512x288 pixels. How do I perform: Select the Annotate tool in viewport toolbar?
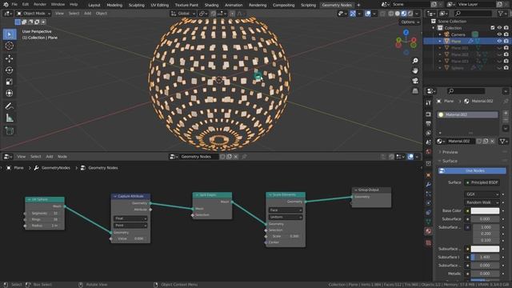click(10, 106)
